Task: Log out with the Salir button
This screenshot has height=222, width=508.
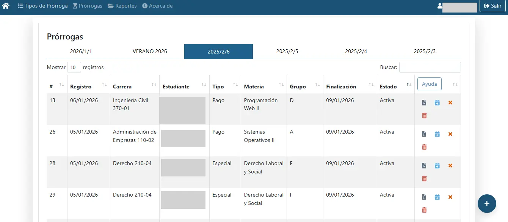Action: tap(493, 6)
